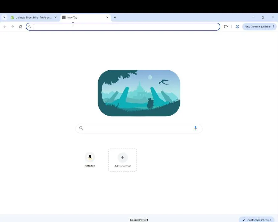Close the New Tab tab
The width and height of the screenshot is (278, 222).
click(x=107, y=17)
